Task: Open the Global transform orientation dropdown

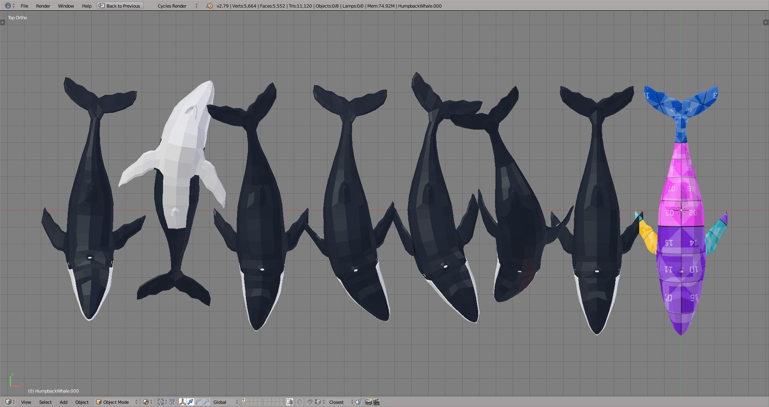Action: 225,402
